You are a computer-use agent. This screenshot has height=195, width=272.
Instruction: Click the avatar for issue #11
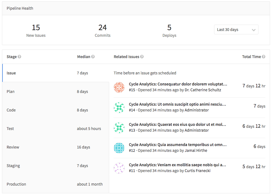pos(119,168)
